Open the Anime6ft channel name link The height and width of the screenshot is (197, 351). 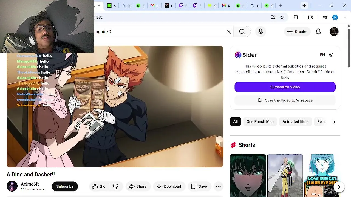point(30,184)
